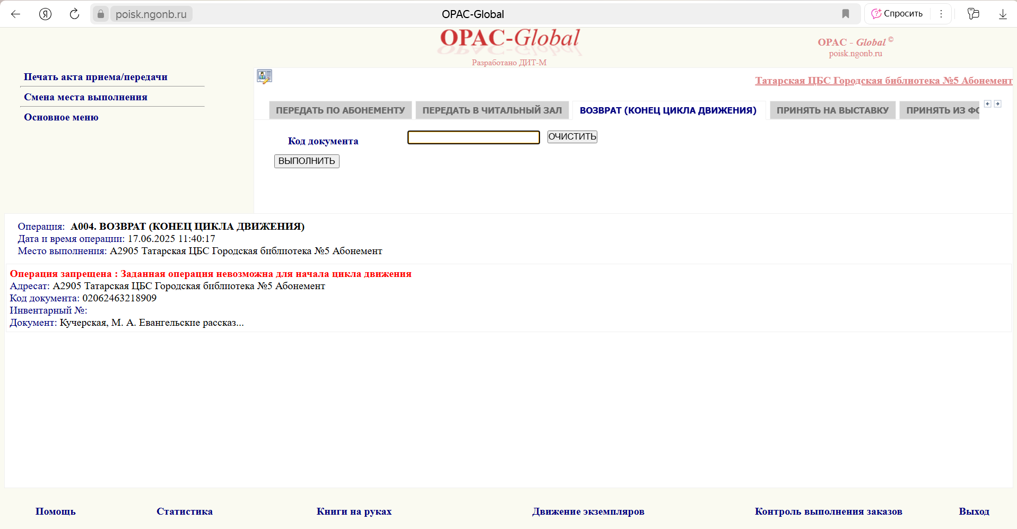The image size is (1017, 529).
Task: Open browser downloads icon
Action: click(x=1002, y=14)
